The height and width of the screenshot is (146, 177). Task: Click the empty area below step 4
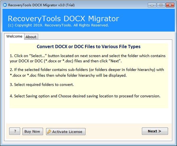pyautogui.click(x=88, y=104)
